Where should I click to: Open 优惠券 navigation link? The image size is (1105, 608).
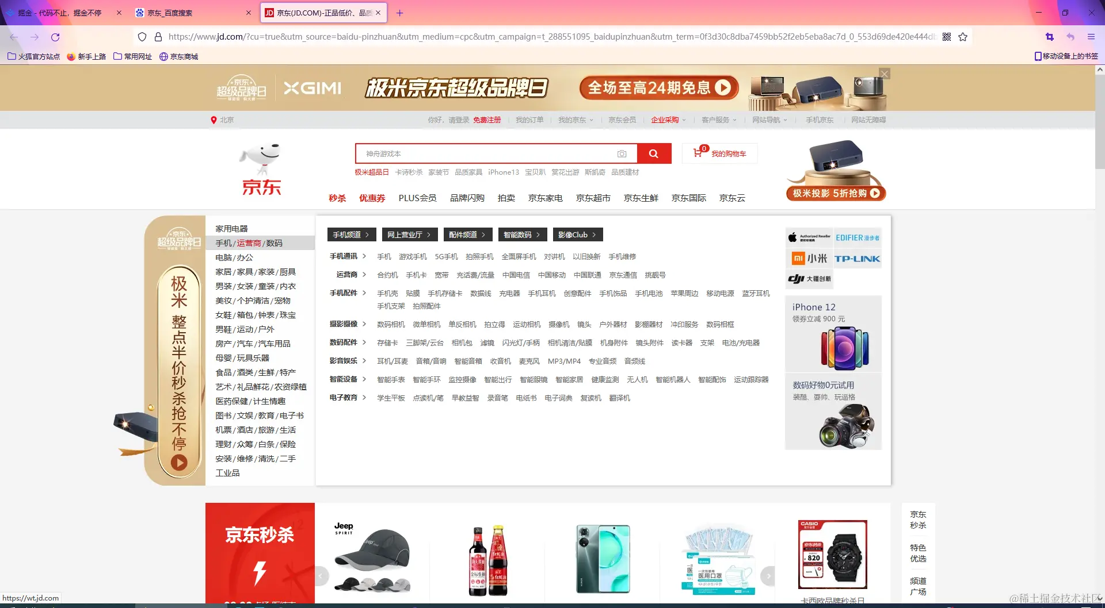pos(372,198)
